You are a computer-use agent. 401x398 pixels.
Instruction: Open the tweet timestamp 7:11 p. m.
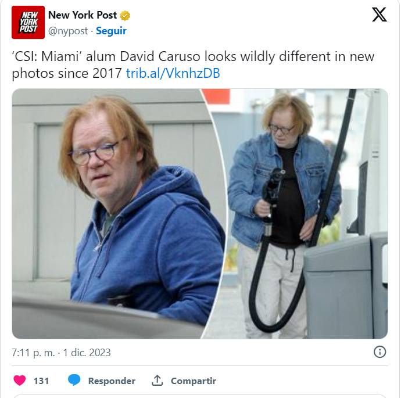pyautogui.click(x=33, y=353)
